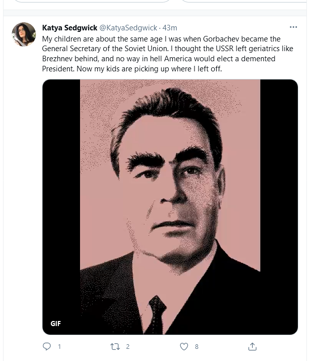Retweet this post using the retweet icon

pyautogui.click(x=114, y=347)
